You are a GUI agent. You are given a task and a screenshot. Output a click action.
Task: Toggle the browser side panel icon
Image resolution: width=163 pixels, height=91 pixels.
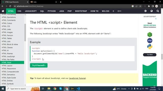click(153, 6)
